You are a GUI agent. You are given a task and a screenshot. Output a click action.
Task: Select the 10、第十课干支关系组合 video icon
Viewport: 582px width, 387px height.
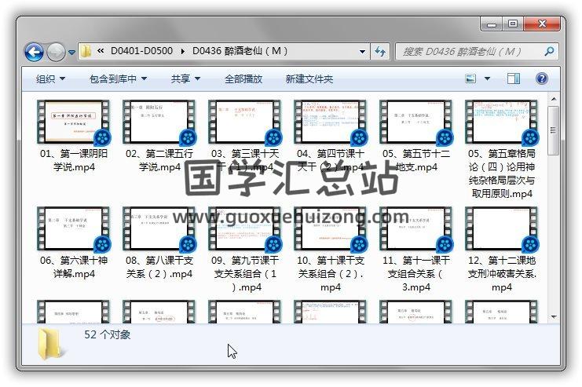pyautogui.click(x=331, y=229)
